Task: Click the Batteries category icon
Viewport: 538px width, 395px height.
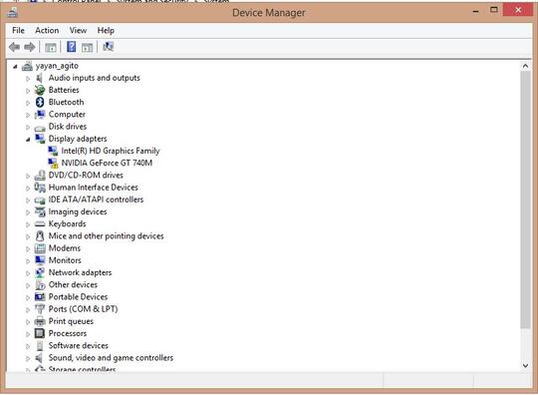Action: 40,90
